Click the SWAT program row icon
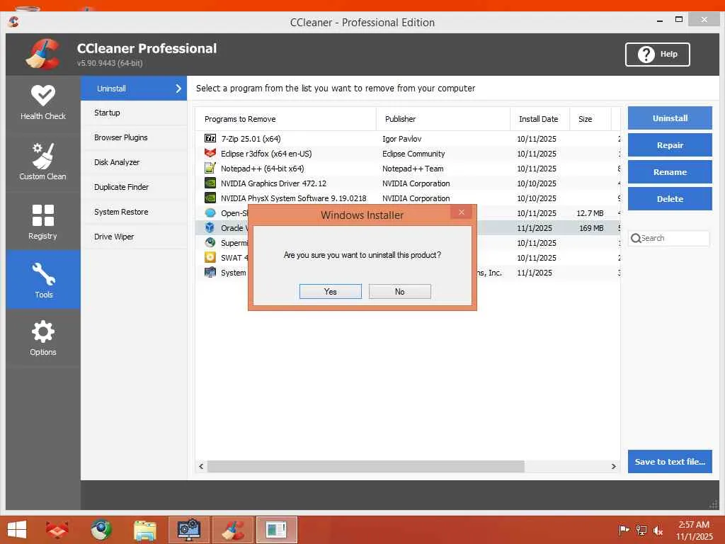 210,257
